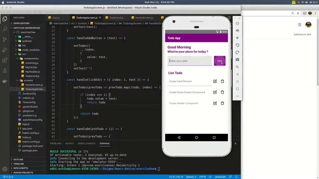Viewport: 319px width, 179px height.
Task: Open the Docker whale view
Action: coord(4,81)
